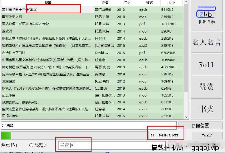Image resolution: width=225 pixels, height=153 pixels.
Task: Select the 线路2 radio button
Action: pyautogui.click(x=37, y=145)
